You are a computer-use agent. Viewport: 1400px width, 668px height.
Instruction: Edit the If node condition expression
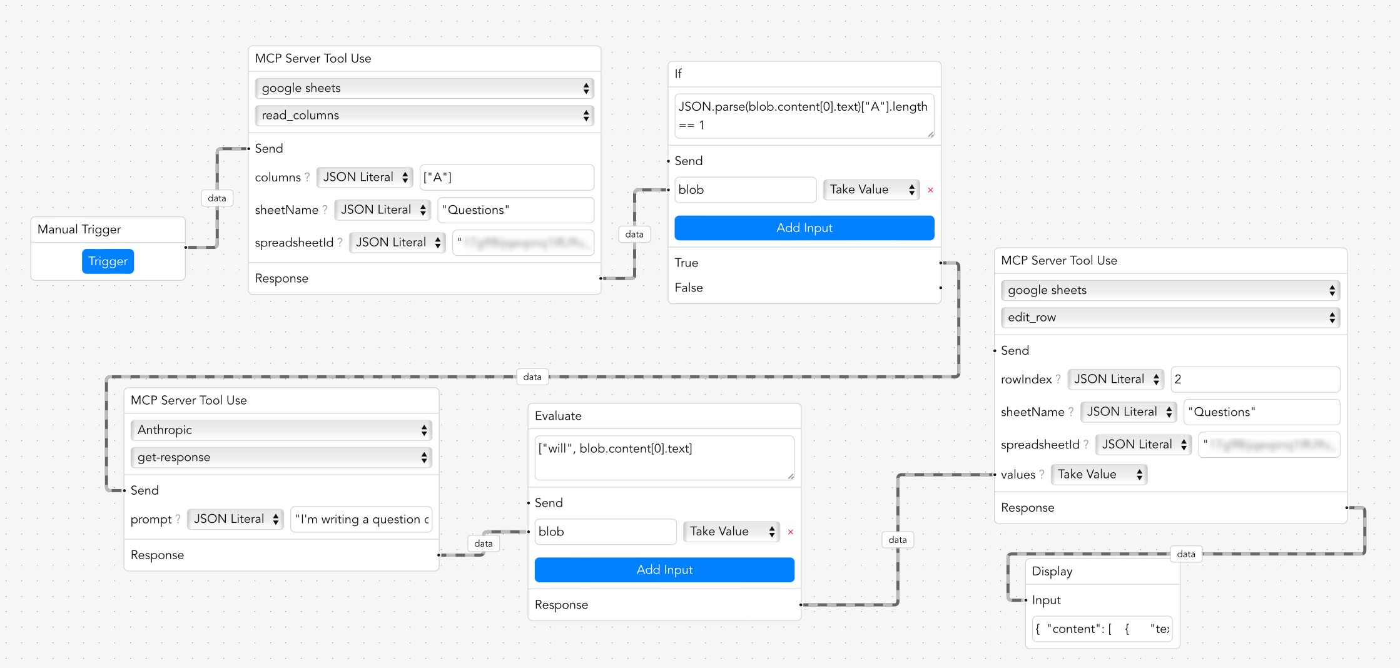coord(804,116)
